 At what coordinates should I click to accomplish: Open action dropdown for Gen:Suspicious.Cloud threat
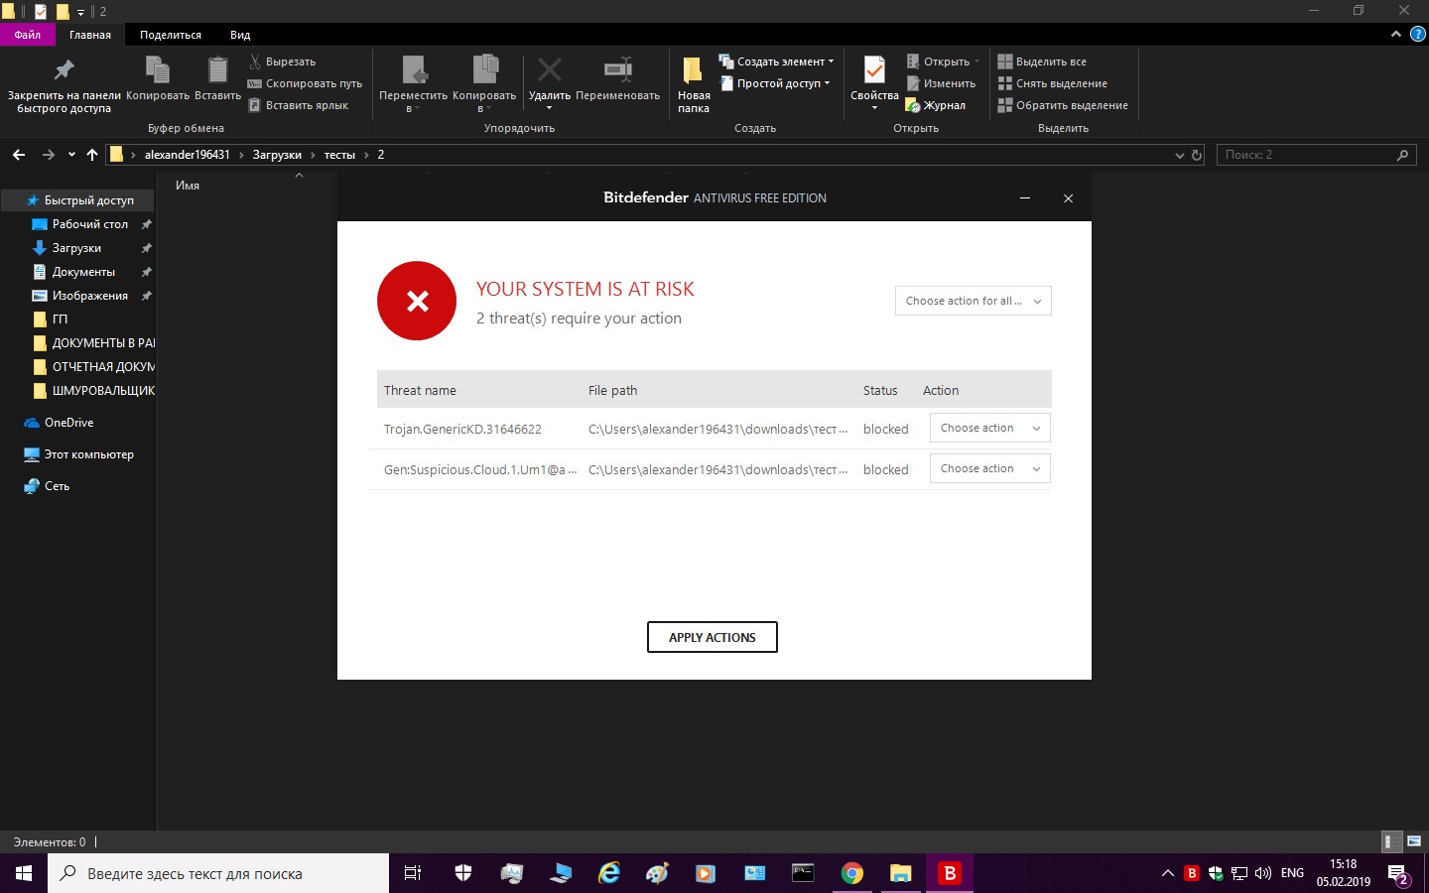coord(989,469)
